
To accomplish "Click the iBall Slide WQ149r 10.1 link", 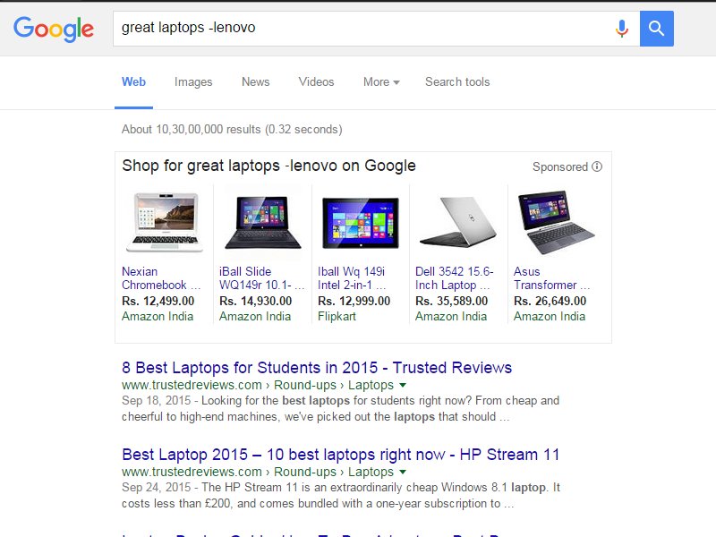I will (261, 278).
